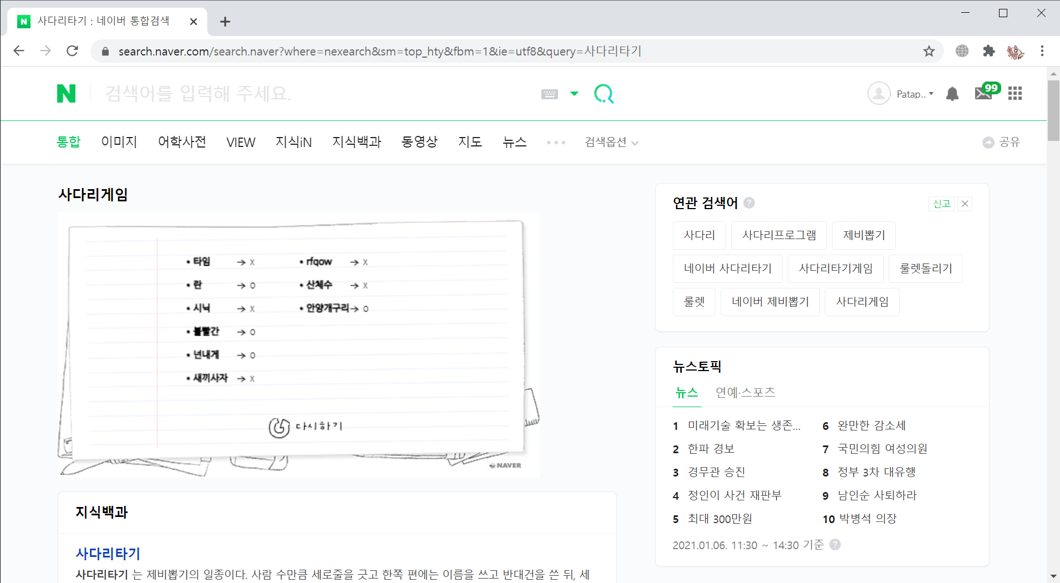Image resolution: width=1060 pixels, height=583 pixels.
Task: Open news topic 한파 경보
Action: (711, 449)
